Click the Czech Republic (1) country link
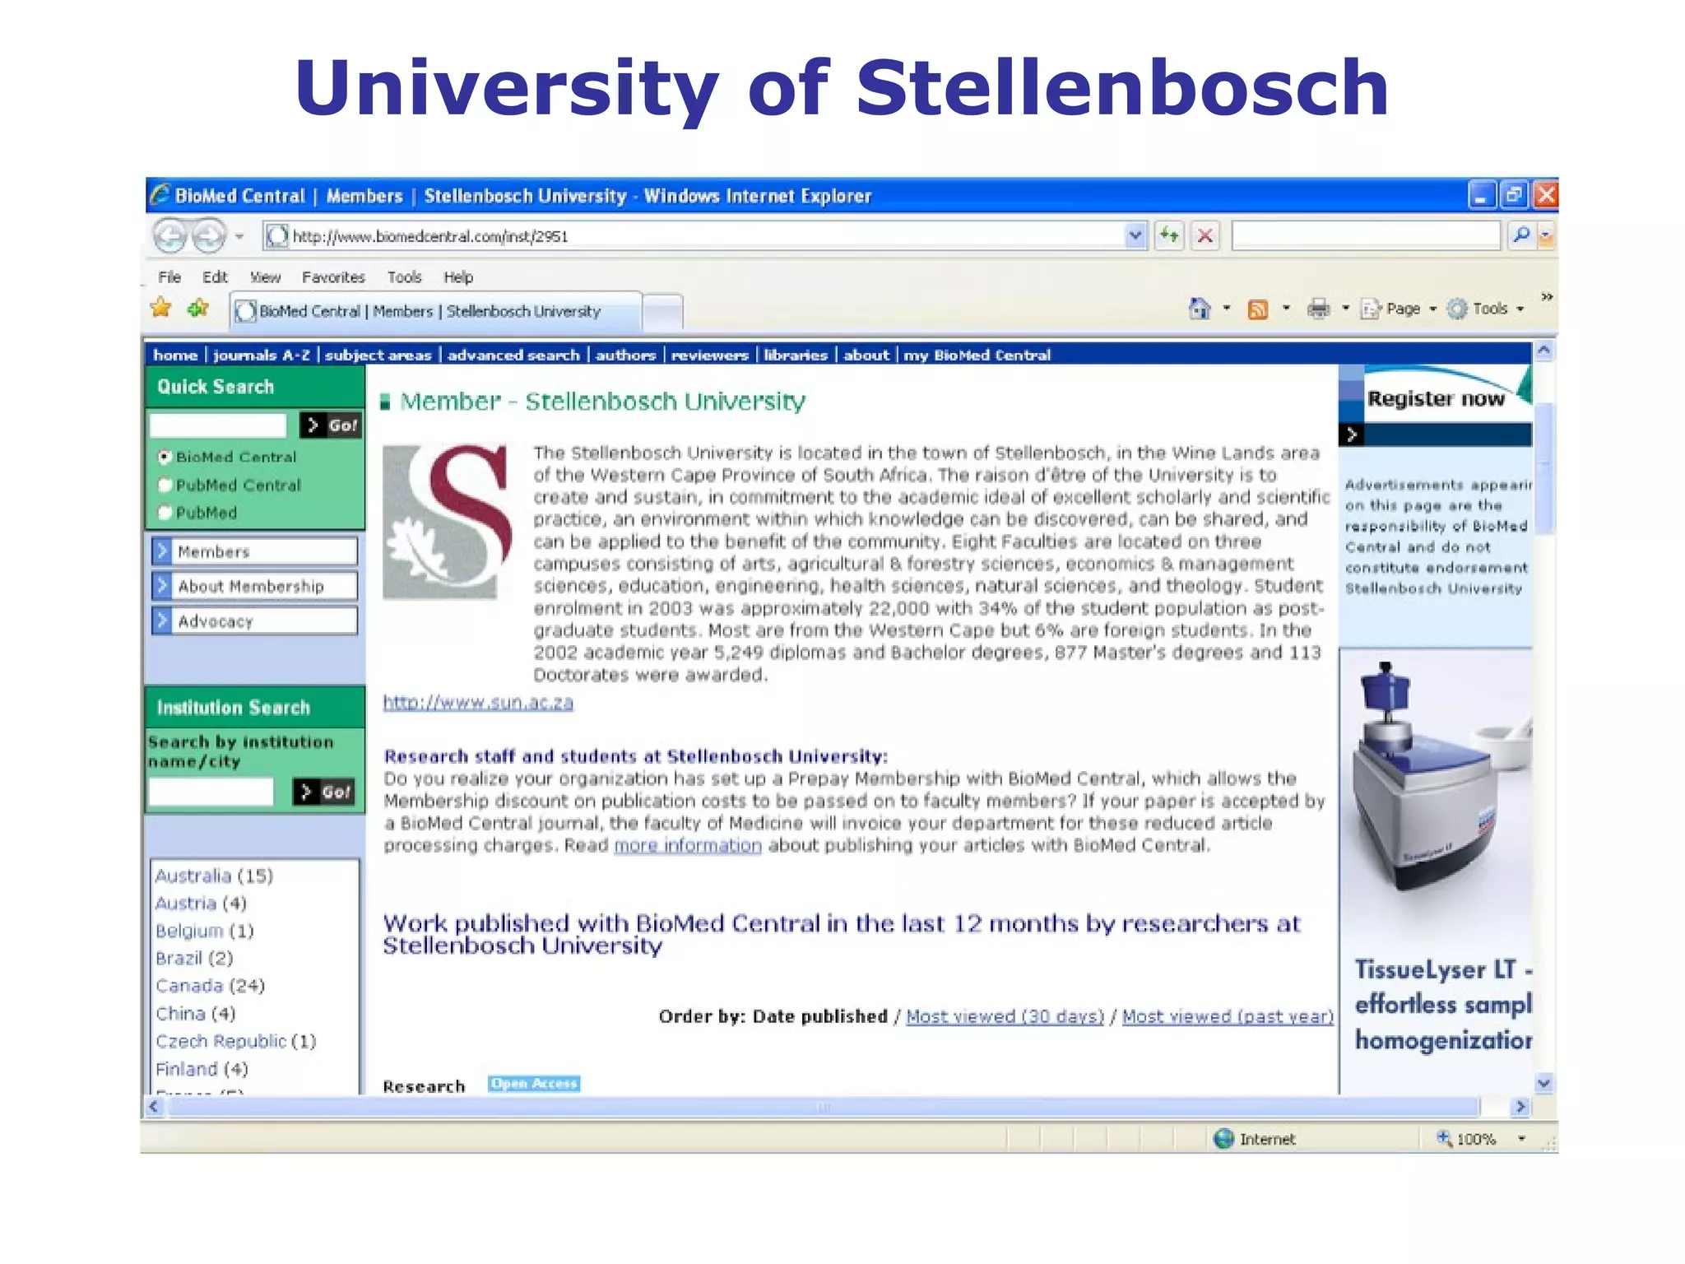The width and height of the screenshot is (1685, 1264). click(236, 1041)
